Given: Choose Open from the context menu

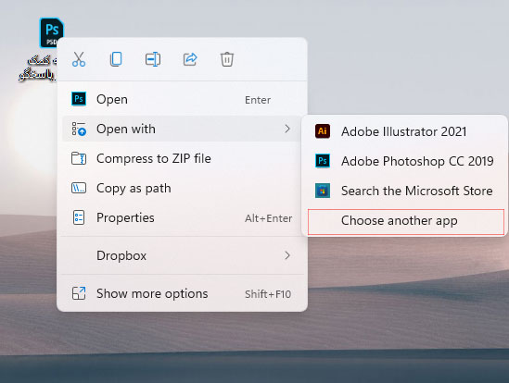Looking at the screenshot, I should (182, 99).
